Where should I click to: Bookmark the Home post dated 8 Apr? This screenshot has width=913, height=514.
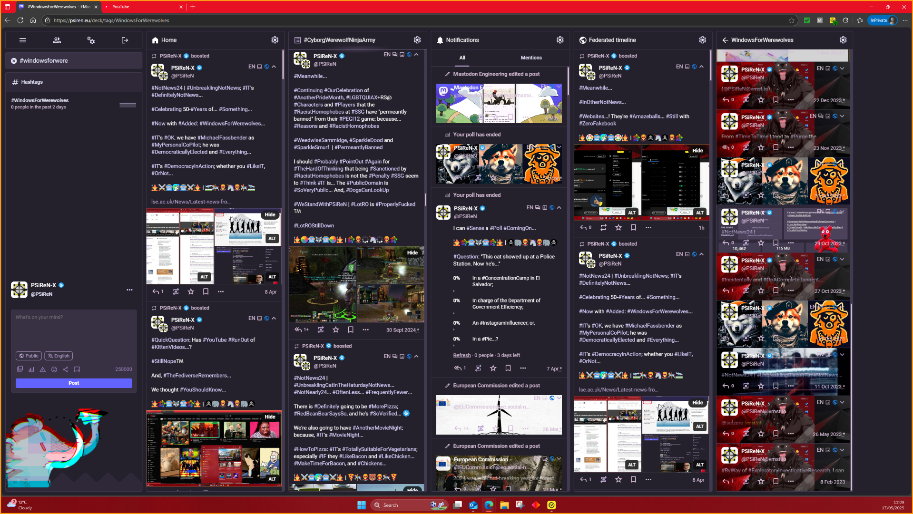tap(206, 291)
